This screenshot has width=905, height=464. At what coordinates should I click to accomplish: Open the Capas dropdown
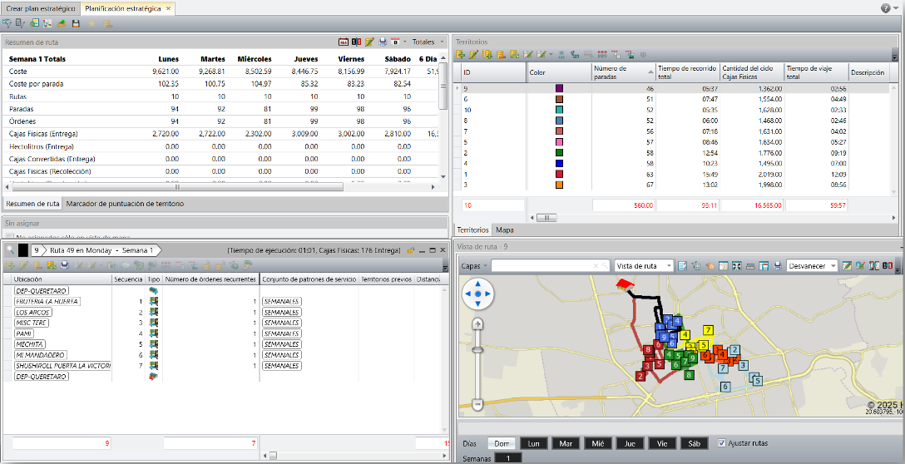474,266
